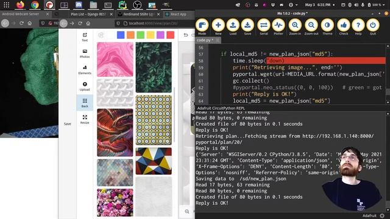Click 'Saving data to /sd/new_plan.json' REPL line
Image resolution: width=390 pixels, height=219 pixels.
(241, 178)
